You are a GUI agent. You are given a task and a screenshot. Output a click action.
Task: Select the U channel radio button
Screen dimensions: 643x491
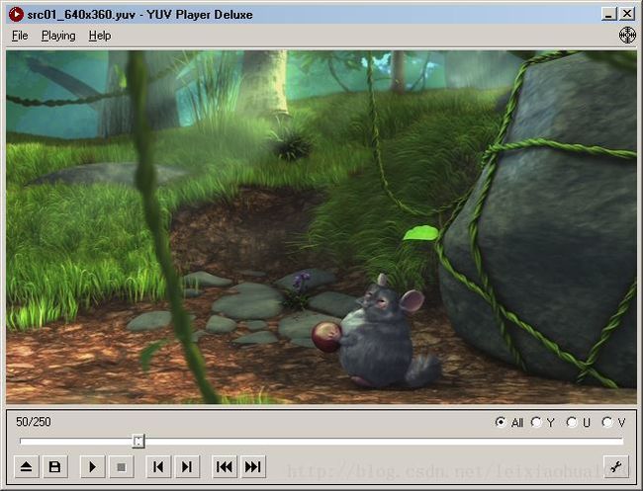click(572, 422)
